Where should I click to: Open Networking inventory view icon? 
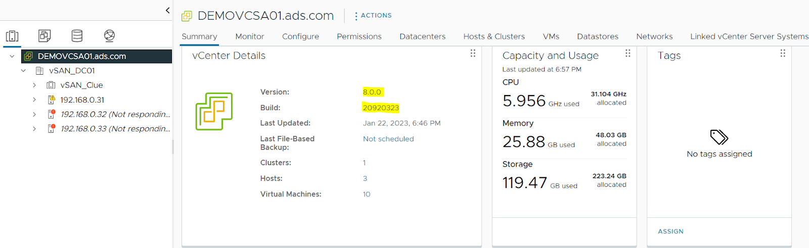(x=109, y=36)
